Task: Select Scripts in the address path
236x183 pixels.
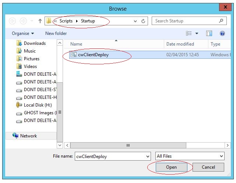Action: pos(66,21)
